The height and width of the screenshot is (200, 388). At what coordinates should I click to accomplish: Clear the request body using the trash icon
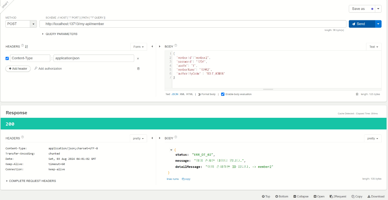tap(357, 94)
